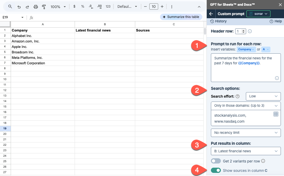Select cell containing Amazon.com, Inc.
This screenshot has height=176, width=284.
coord(43,41)
